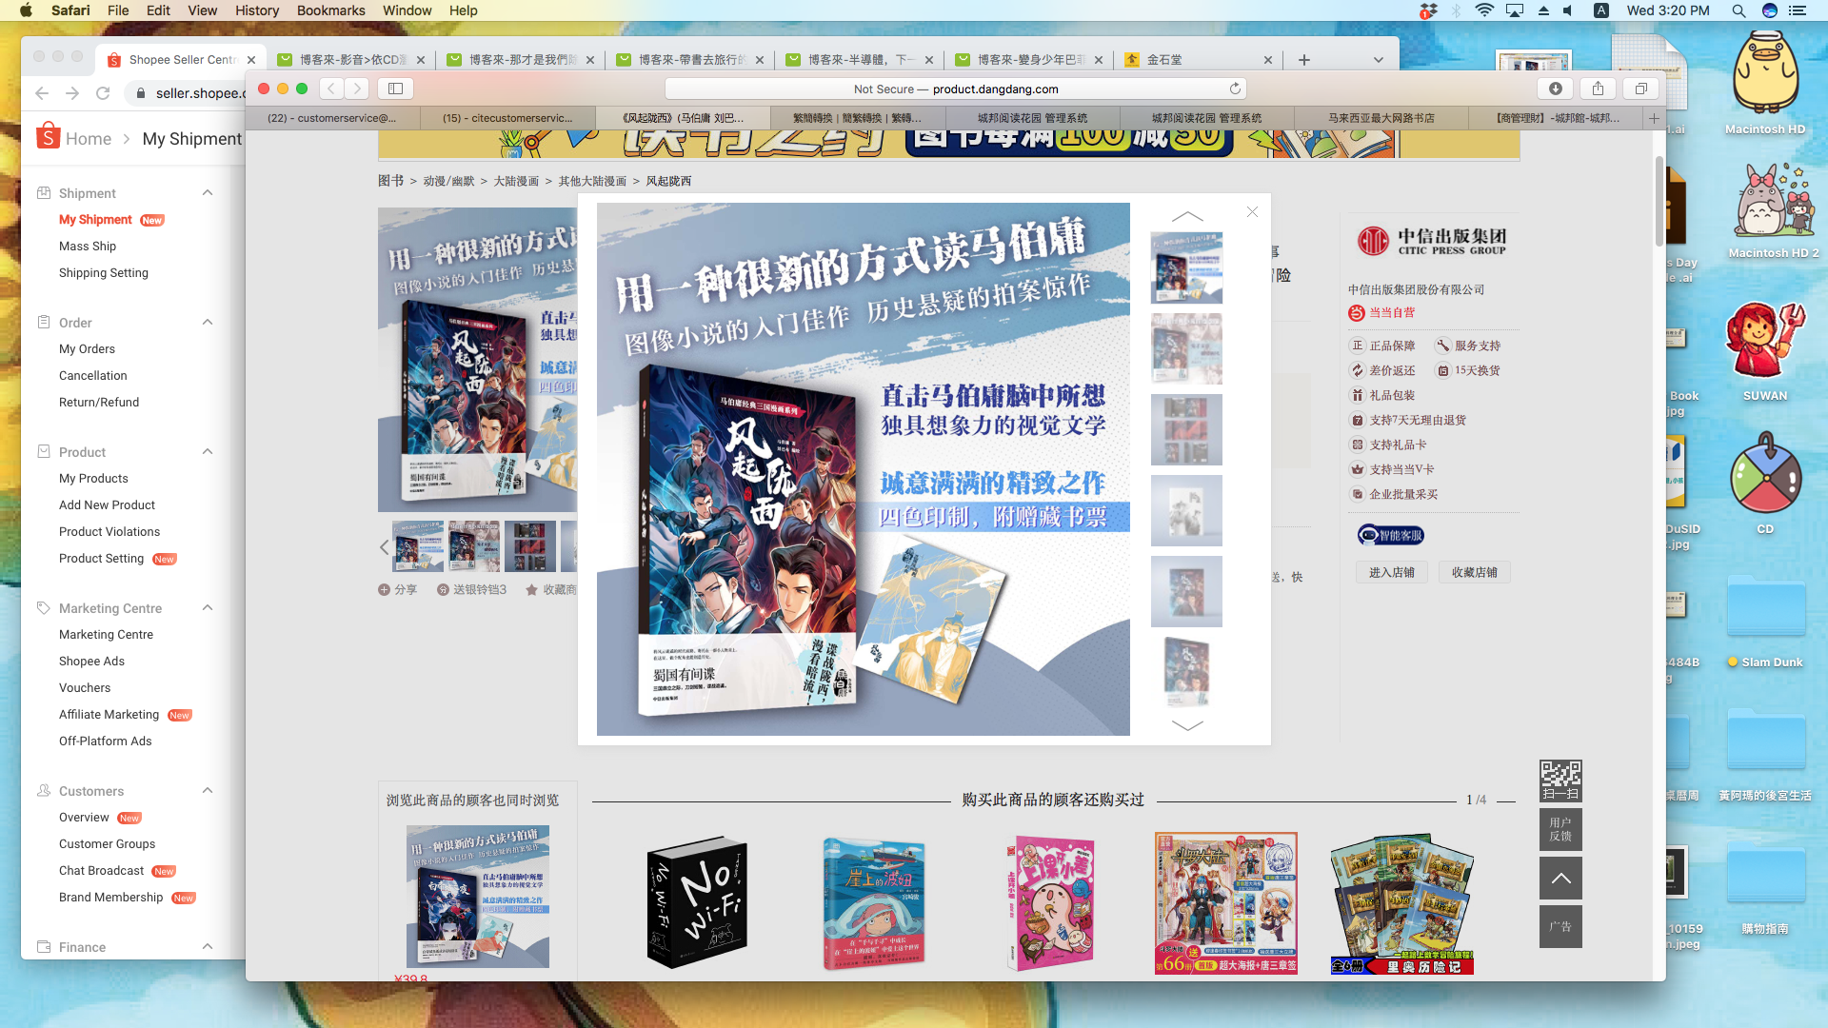Open Safari share button
1828x1028 pixels.
1599,89
